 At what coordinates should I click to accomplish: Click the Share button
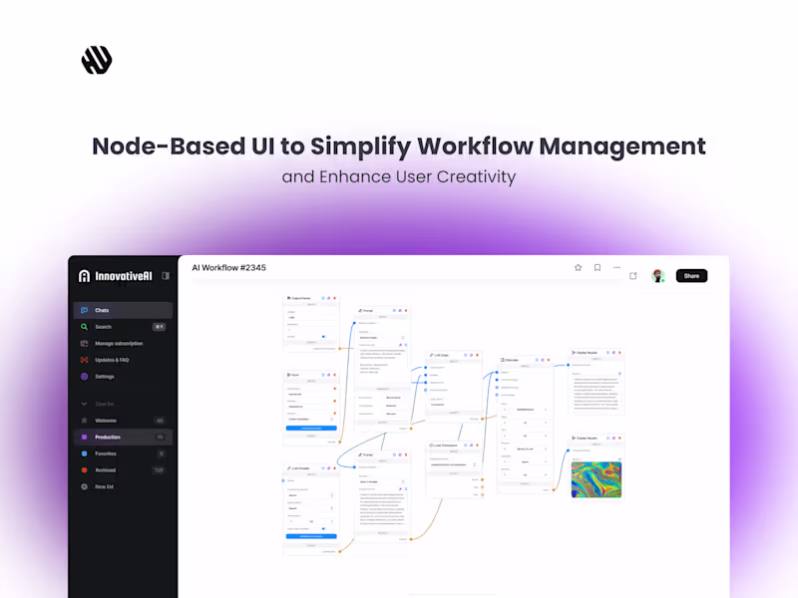[691, 276]
